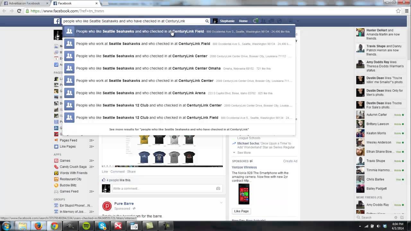The height and width of the screenshot is (231, 411).
Task: Click the Words With Friends icon
Action: click(56, 173)
